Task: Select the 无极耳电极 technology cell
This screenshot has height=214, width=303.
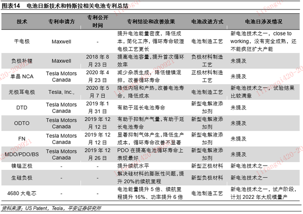Action: pos(22,92)
